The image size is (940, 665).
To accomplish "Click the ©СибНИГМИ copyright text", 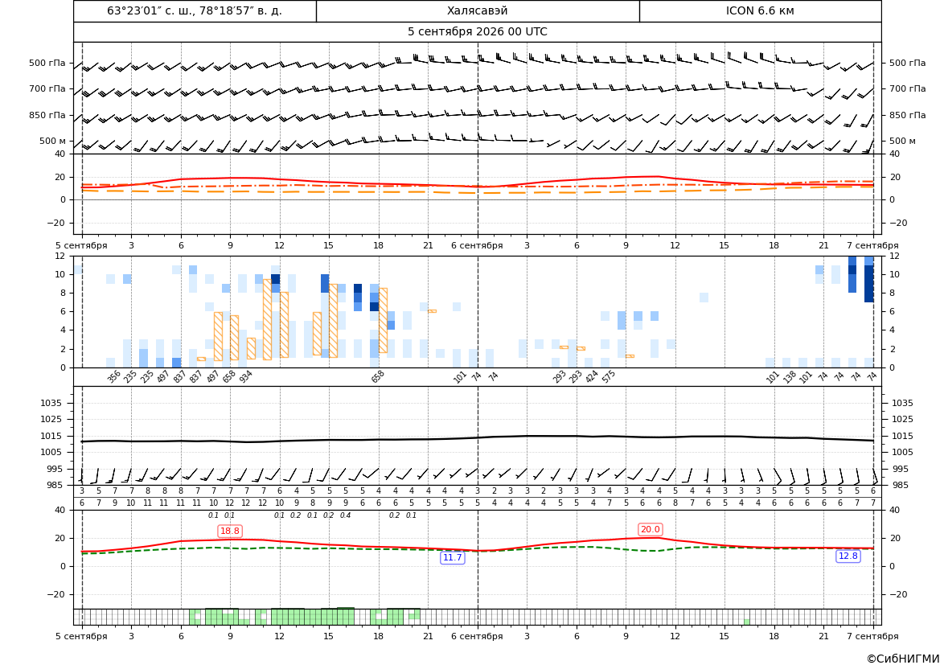I will tap(903, 659).
